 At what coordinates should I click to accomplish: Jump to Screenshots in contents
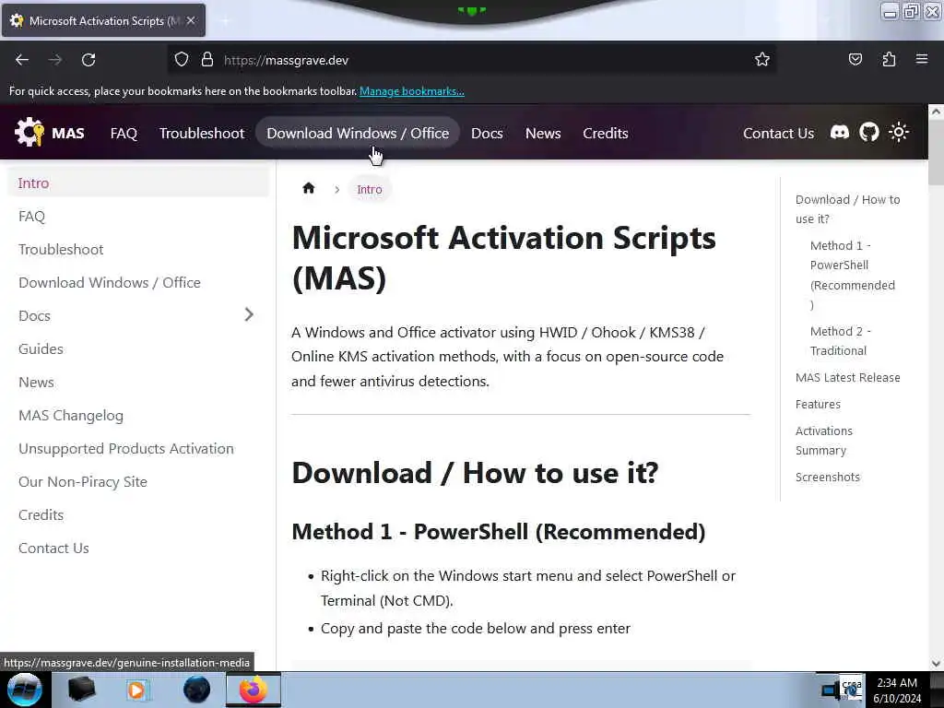[x=827, y=477]
